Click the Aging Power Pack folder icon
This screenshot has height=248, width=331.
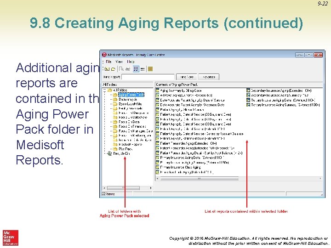pos(115,95)
